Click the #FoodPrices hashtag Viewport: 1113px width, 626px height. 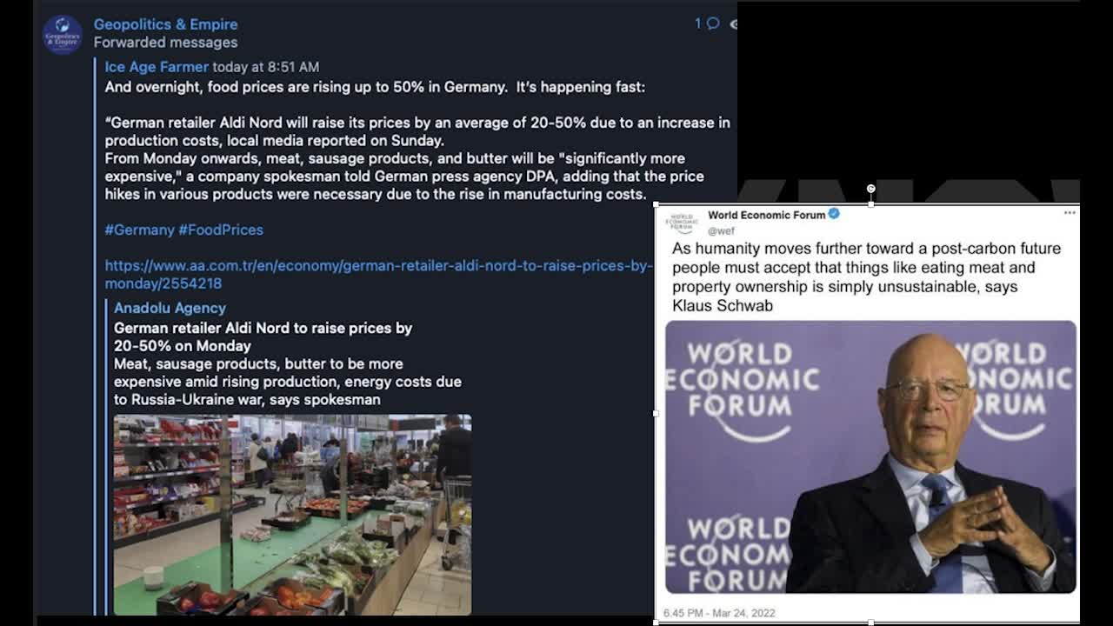click(x=221, y=230)
